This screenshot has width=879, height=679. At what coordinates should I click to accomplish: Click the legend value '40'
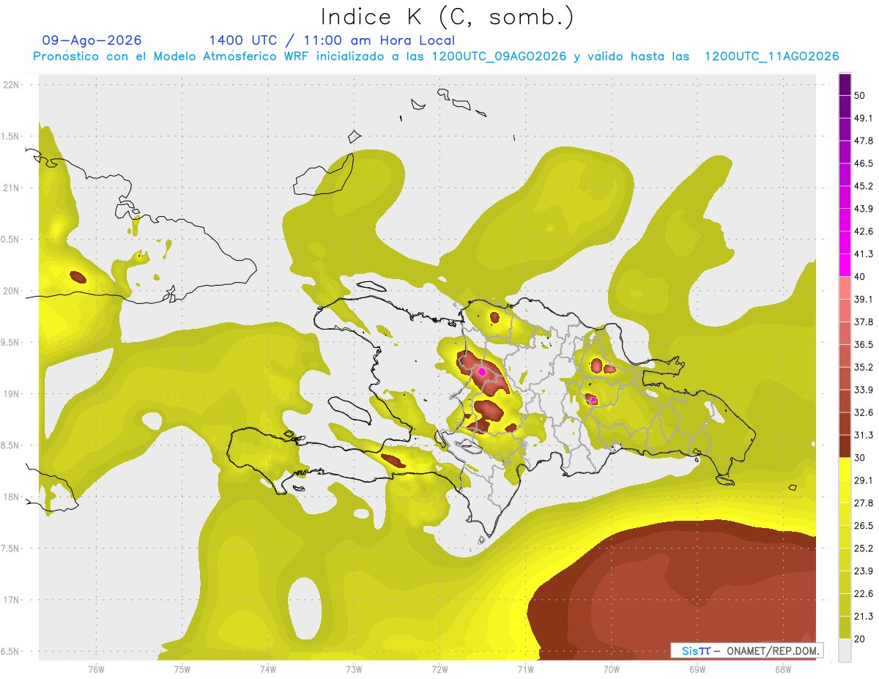click(x=861, y=276)
